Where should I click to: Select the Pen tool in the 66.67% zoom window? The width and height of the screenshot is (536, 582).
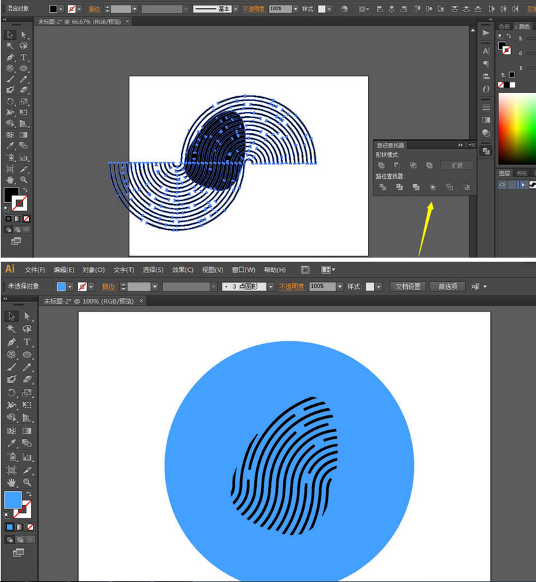(x=10, y=57)
